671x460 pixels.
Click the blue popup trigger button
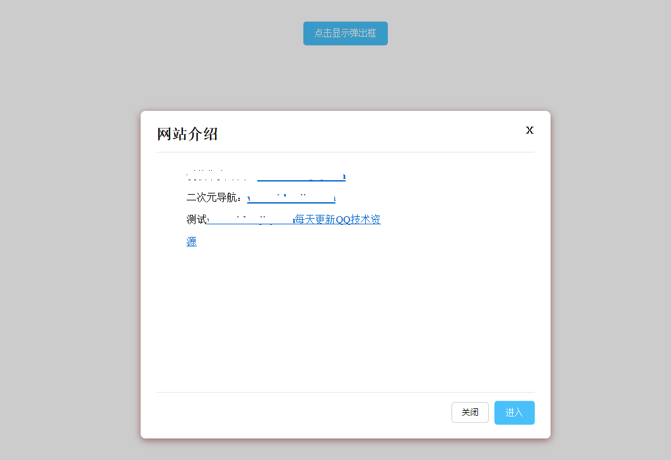tap(345, 33)
